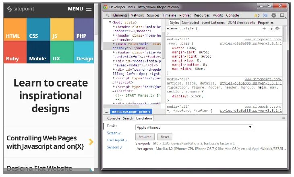Open the Event Listeners tab

point(213,23)
